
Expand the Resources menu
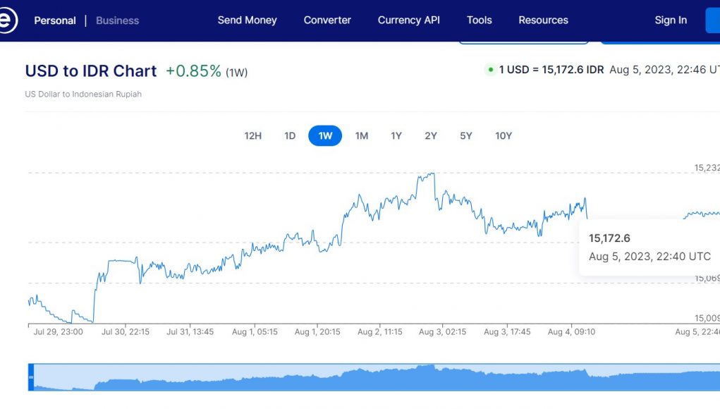pyautogui.click(x=543, y=20)
